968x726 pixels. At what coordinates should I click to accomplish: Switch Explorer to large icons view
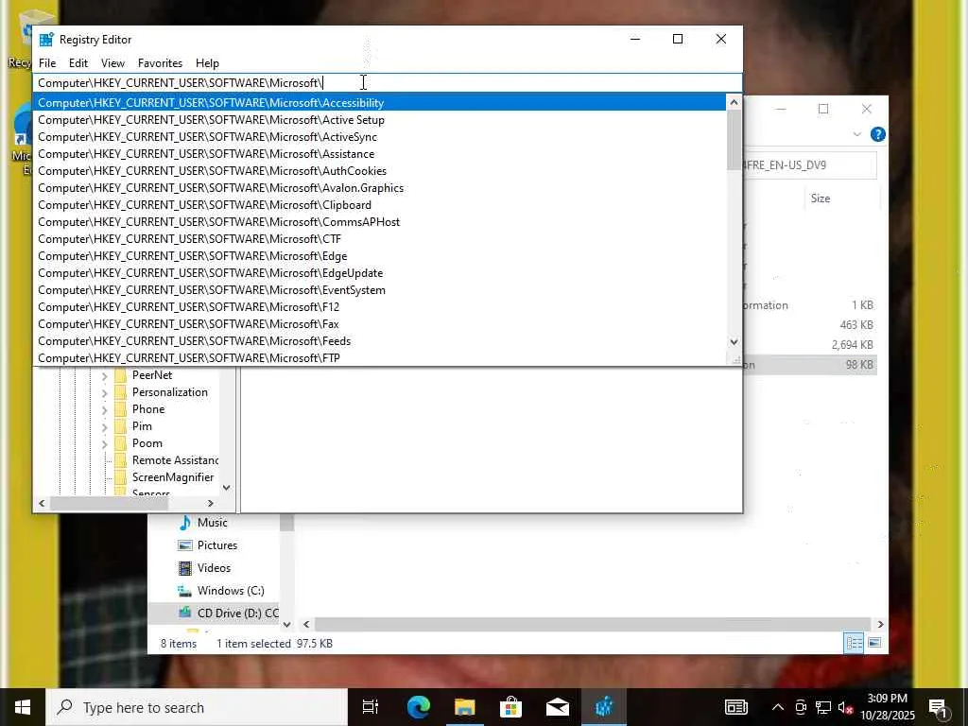pos(874,643)
